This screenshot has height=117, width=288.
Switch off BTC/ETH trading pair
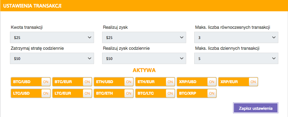coord(129,93)
